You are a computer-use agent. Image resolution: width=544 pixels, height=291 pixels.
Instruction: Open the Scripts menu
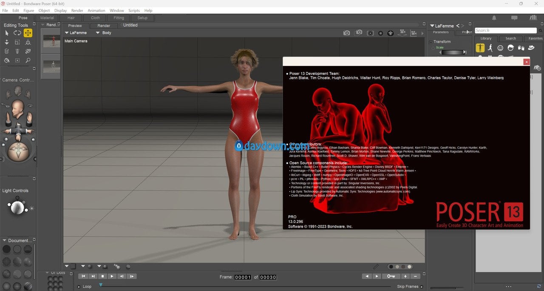click(134, 10)
